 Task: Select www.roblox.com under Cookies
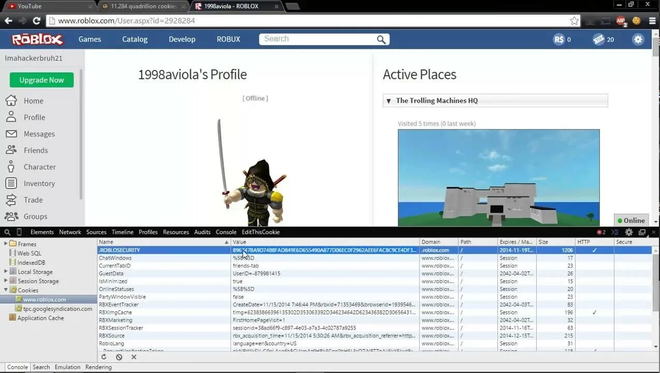44,299
